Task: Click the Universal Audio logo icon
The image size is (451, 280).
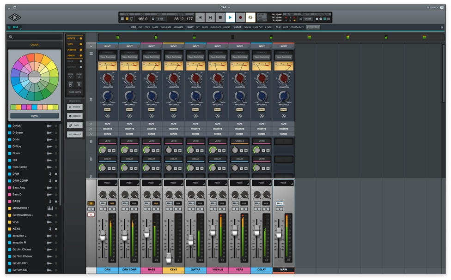Action: (15, 18)
